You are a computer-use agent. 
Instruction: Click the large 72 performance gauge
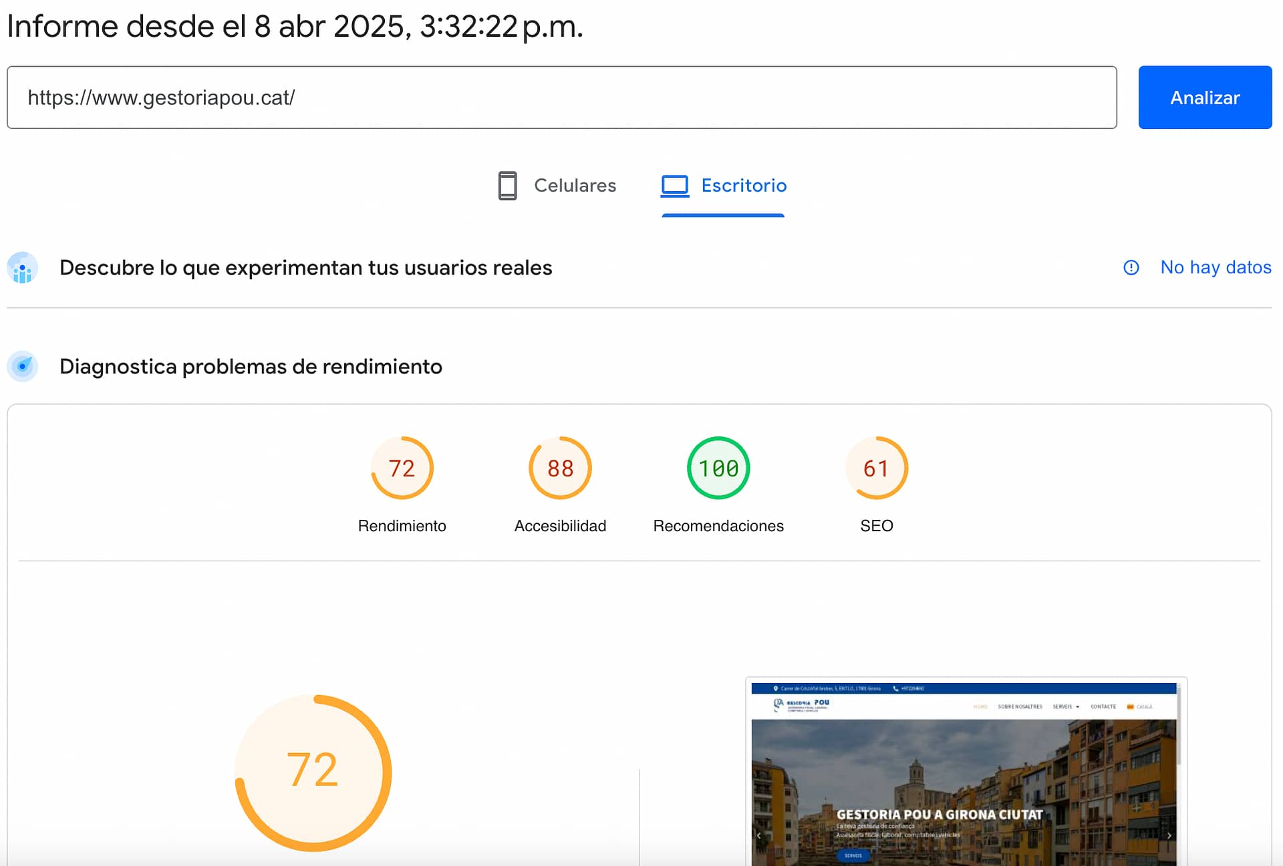coord(313,772)
